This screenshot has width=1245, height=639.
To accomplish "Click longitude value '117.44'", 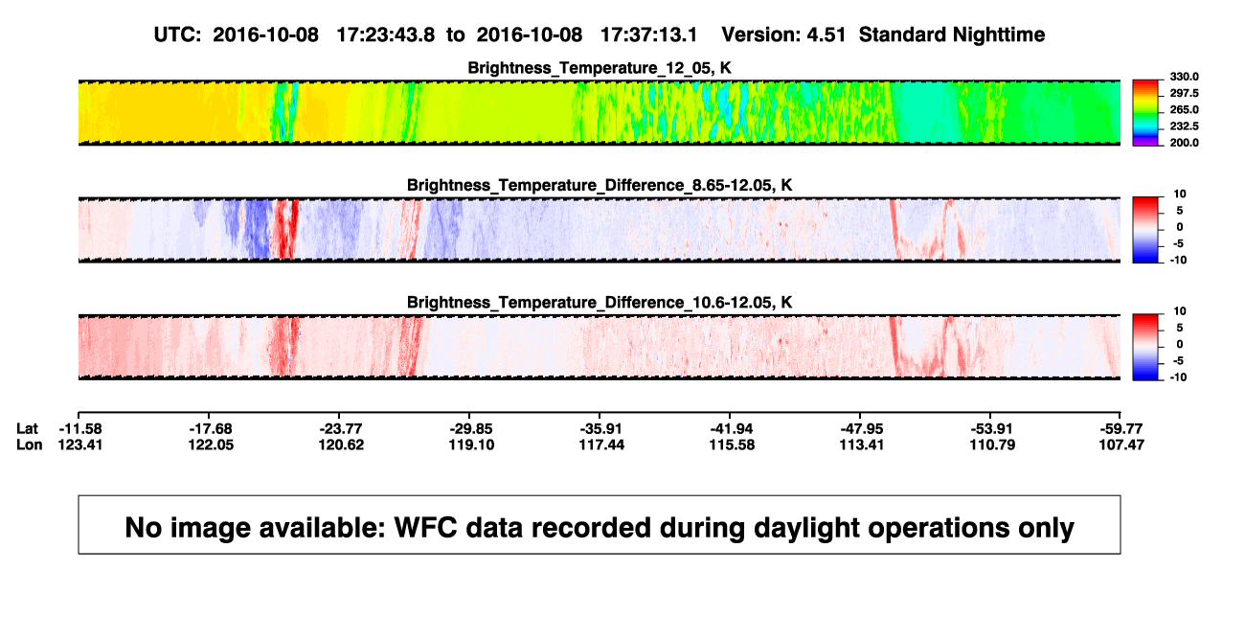I will pos(600,445).
